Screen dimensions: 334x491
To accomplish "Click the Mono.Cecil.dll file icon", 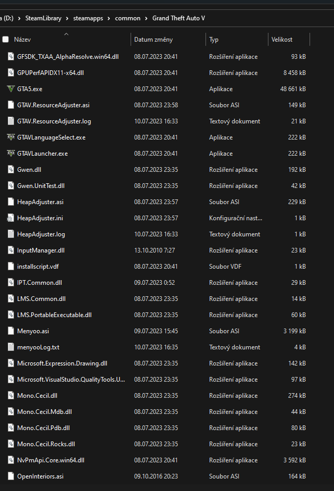I will 10,396.
